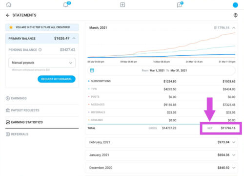Open the home icon in top bar
244x176 pixels.
[x=9, y=4]
